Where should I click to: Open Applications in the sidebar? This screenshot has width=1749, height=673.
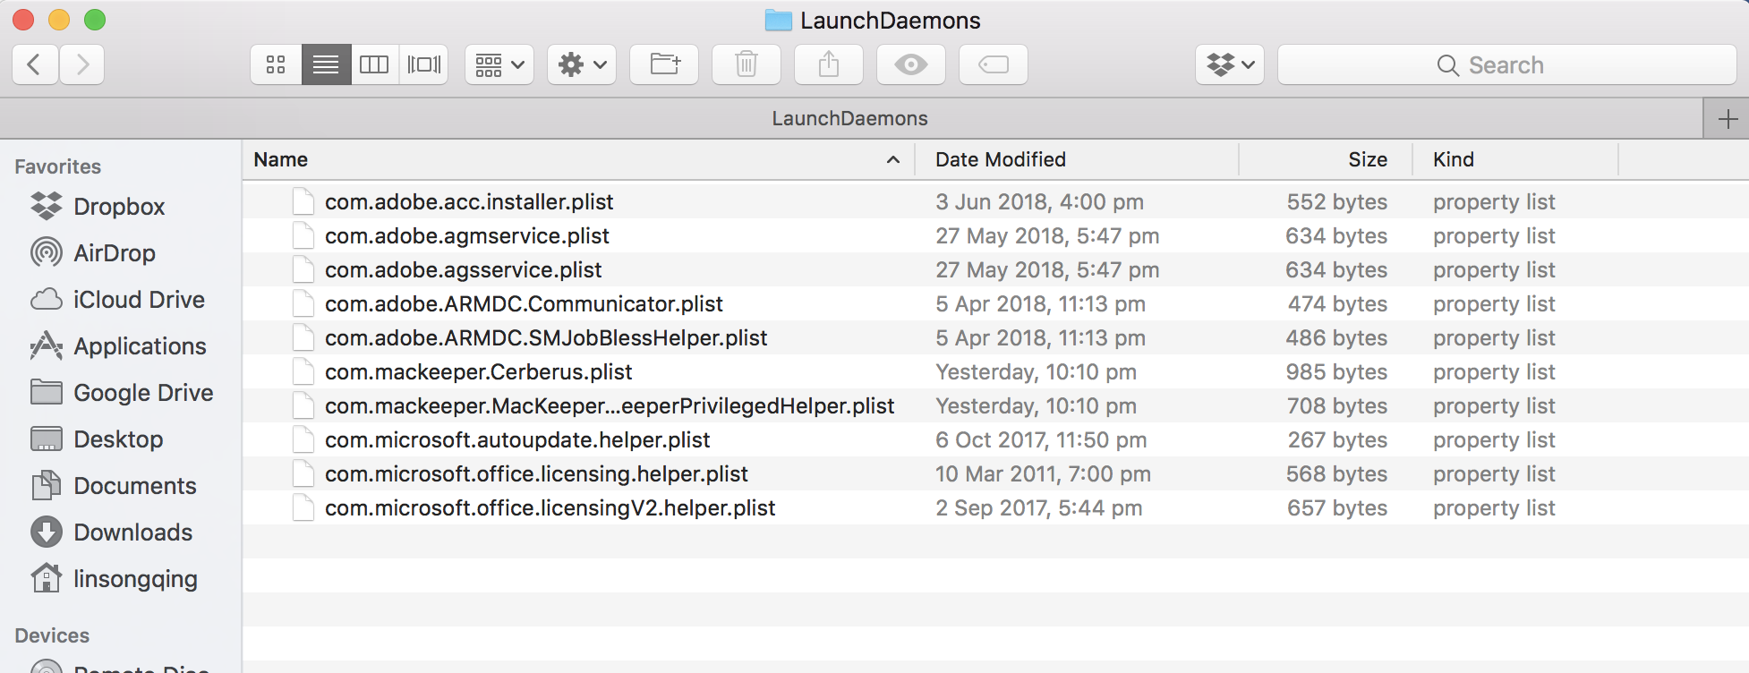click(118, 346)
